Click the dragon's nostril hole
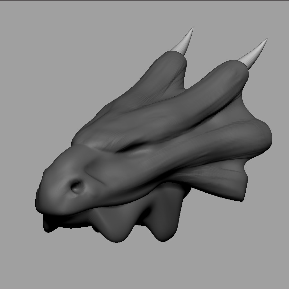Image resolution: width=289 pixels, height=289 pixels. coord(76,186)
